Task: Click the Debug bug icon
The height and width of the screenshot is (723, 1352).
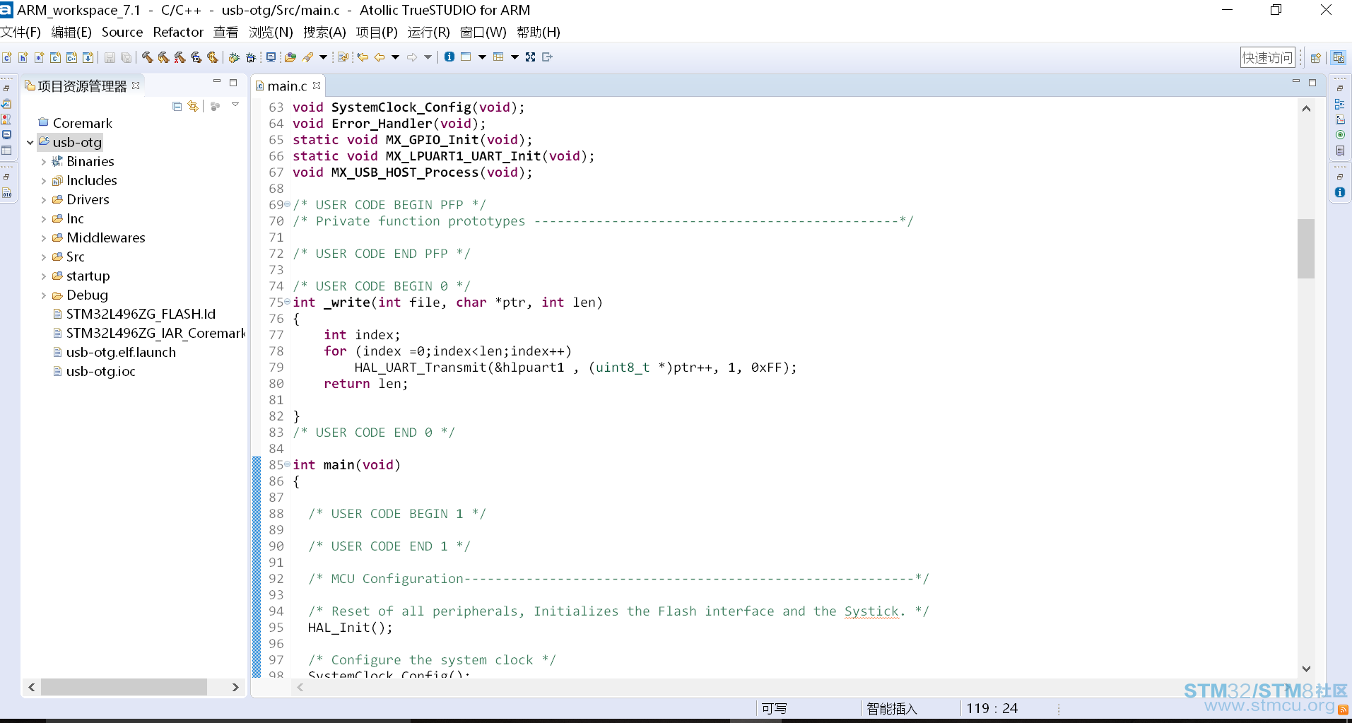Action: click(234, 57)
